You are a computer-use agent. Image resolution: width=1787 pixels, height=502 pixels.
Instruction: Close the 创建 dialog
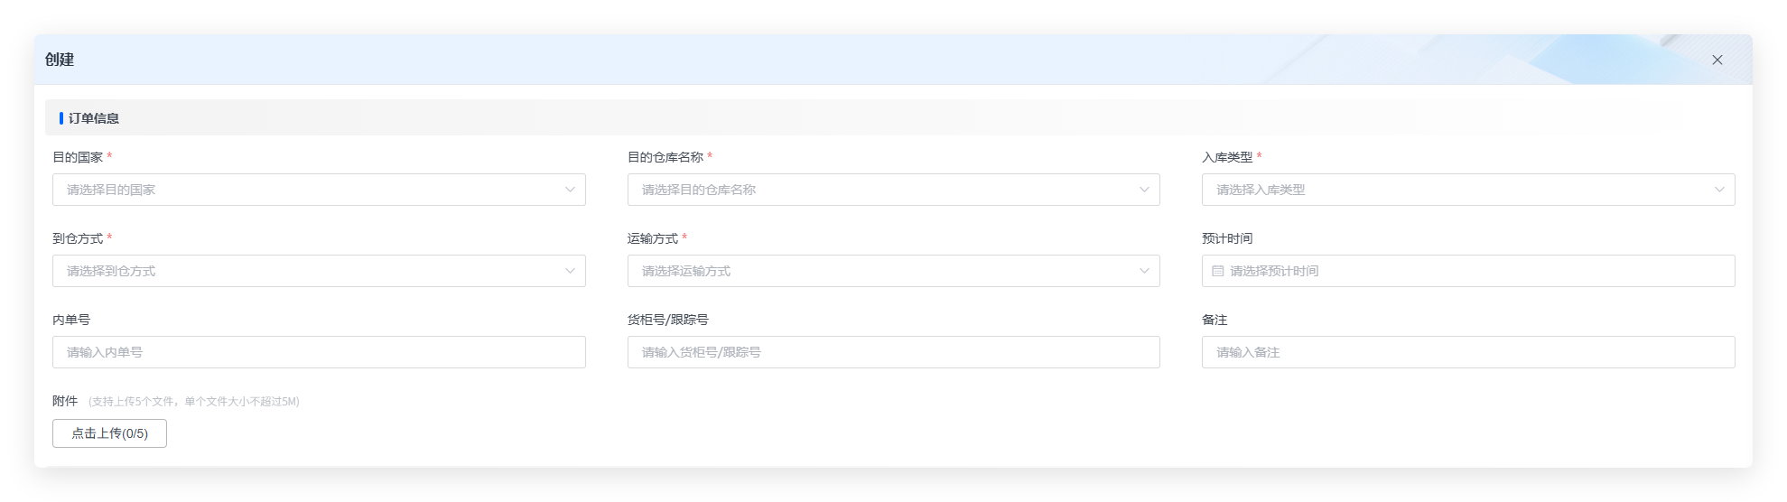click(1717, 60)
